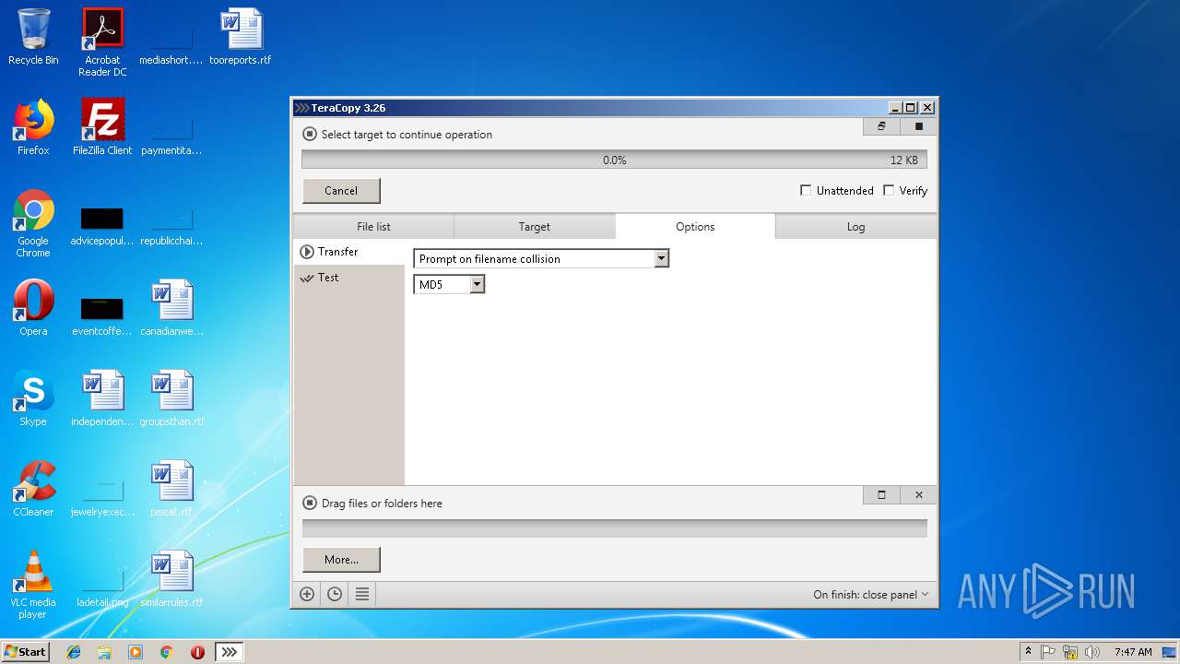Click the TeraCopy taskbar button
1180x664 pixels.
(x=230, y=652)
